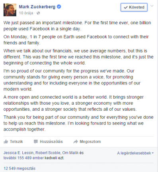
Task: Open Om Malik's profile link
Action: 70,153
